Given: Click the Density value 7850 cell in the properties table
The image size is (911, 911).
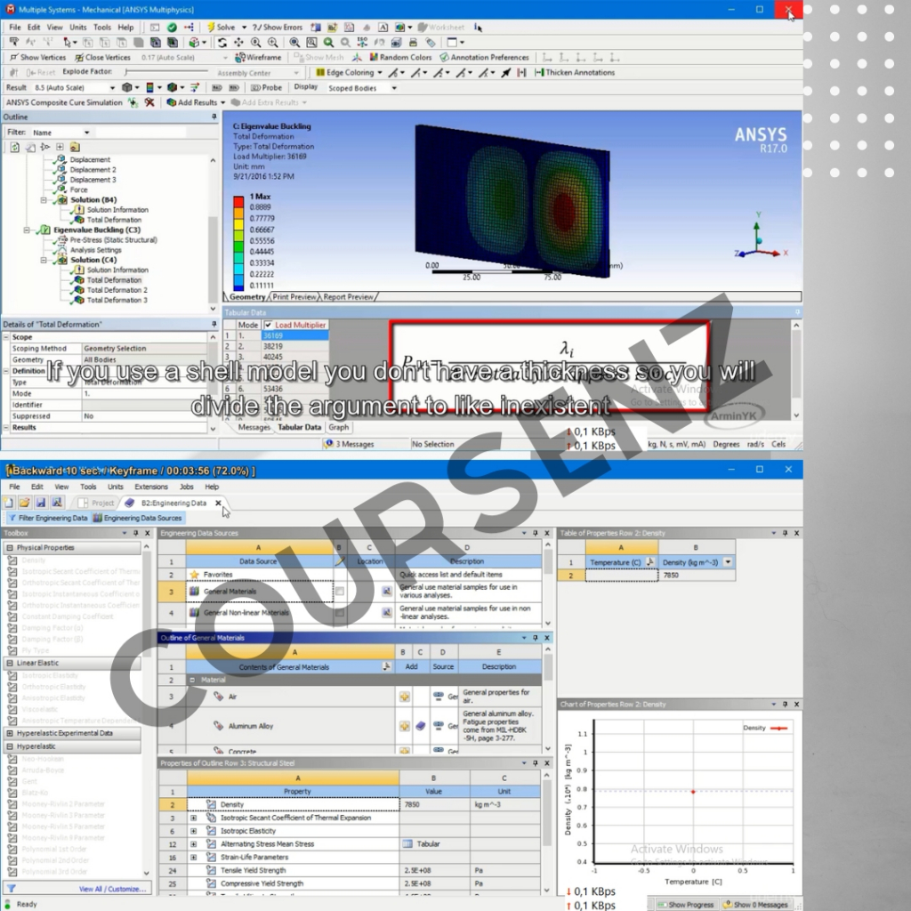Looking at the screenshot, I should pyautogui.click(x=434, y=804).
